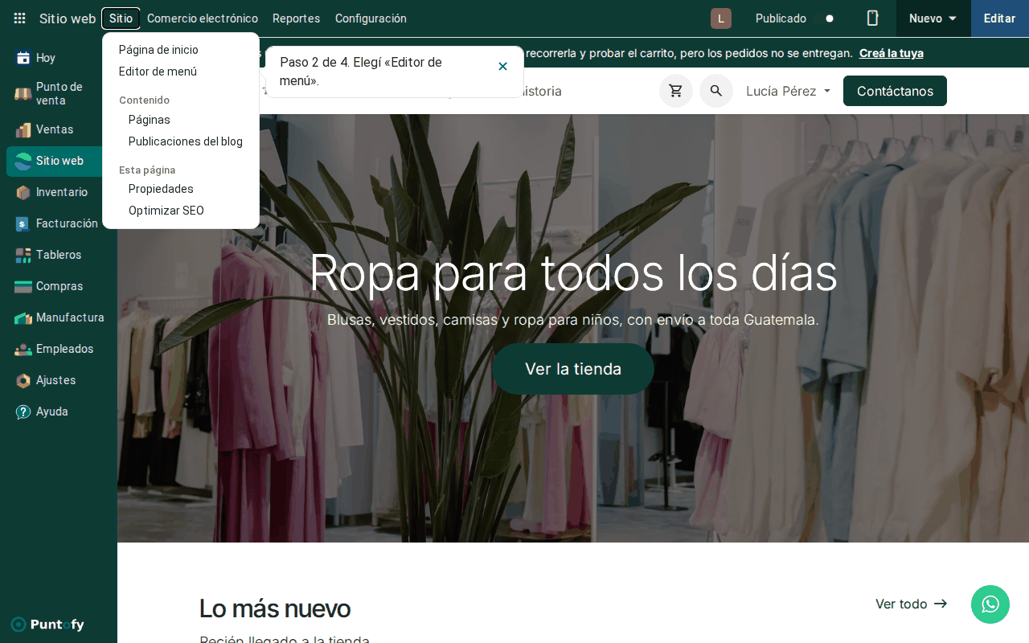Open the Reportes menu

coord(296,18)
